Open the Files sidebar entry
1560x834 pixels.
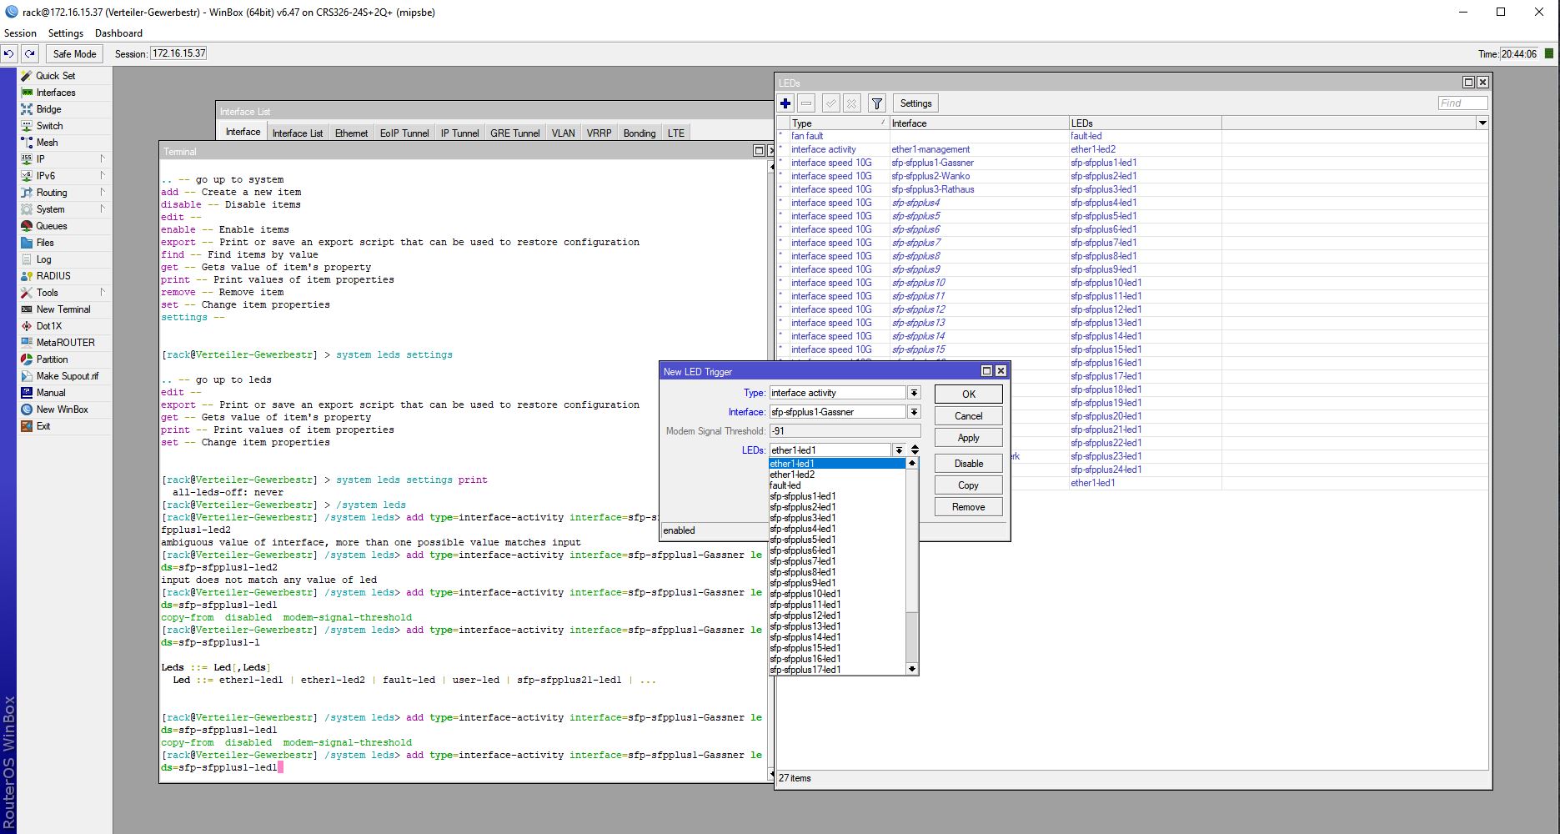pyautogui.click(x=45, y=243)
